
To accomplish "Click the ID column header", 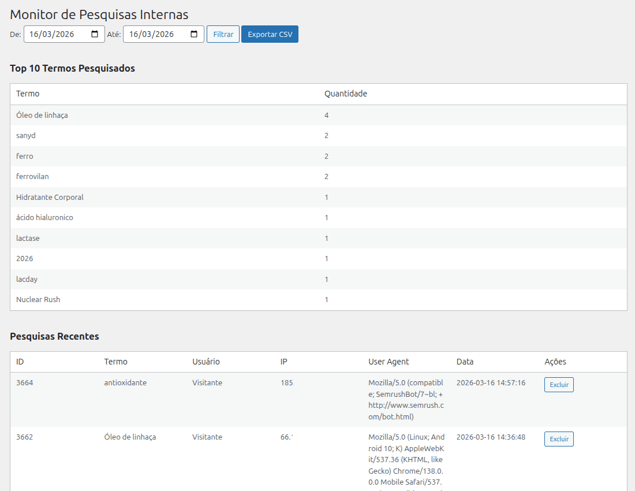I will point(20,362).
